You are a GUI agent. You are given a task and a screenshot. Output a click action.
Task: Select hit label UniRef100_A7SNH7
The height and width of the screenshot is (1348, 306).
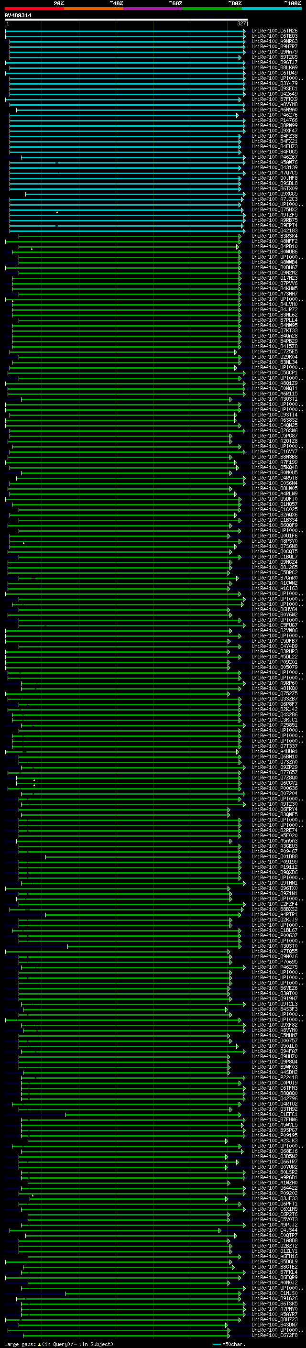274,294
